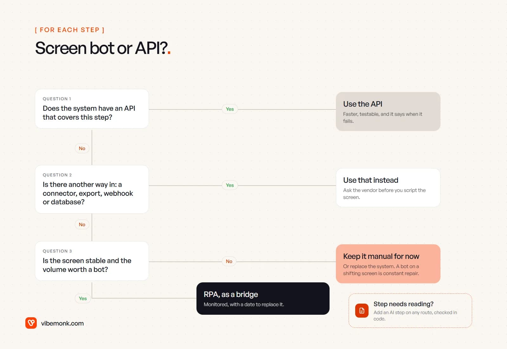This screenshot has height=349, width=507.
Task: Select the Question 2 connector card
Action: click(x=92, y=189)
